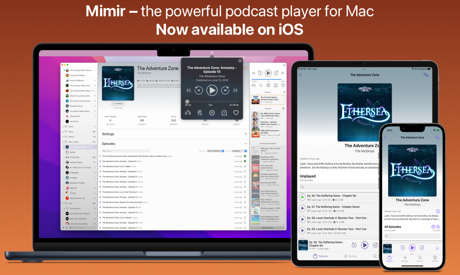Click the Show Options button in right panel
The image size is (460, 275).
pyautogui.click(x=268, y=228)
